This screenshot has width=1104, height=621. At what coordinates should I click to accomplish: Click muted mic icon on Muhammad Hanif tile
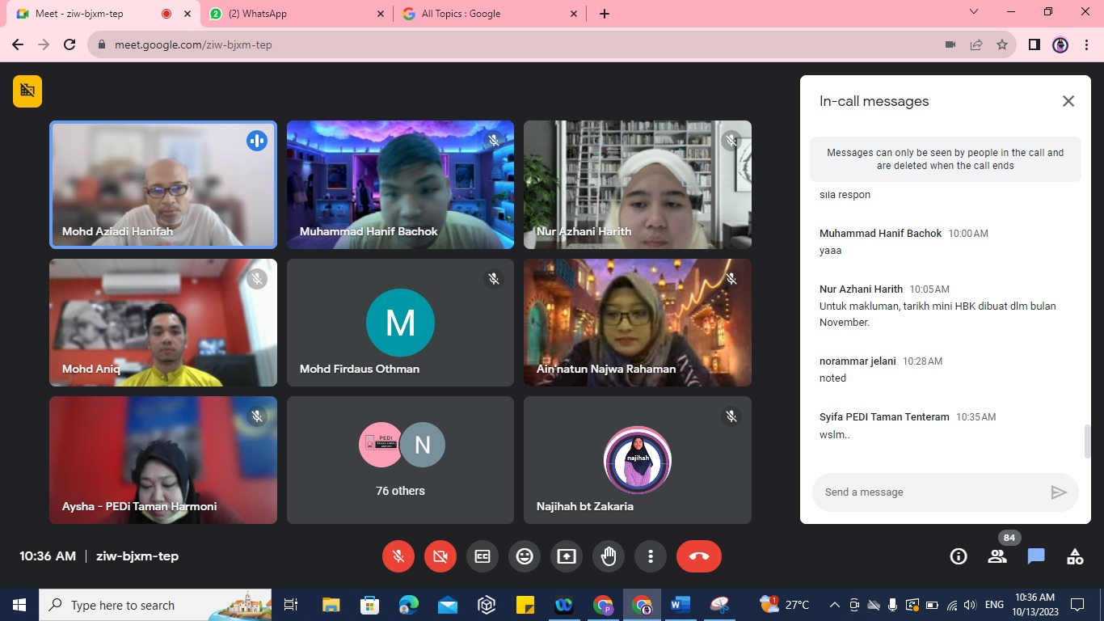click(x=494, y=141)
